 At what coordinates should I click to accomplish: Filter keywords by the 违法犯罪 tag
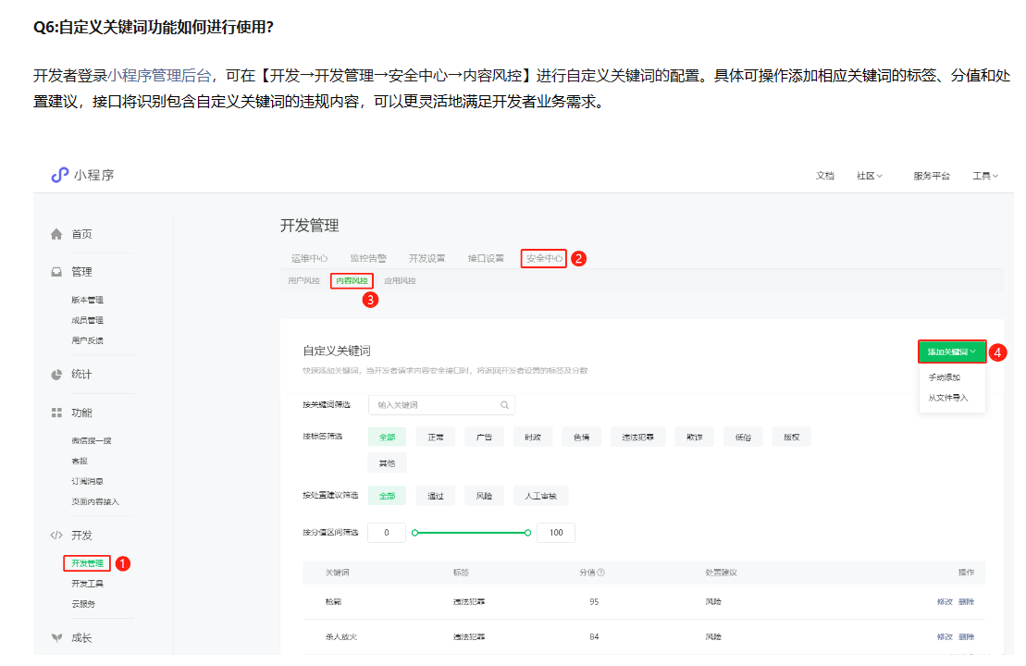(638, 437)
